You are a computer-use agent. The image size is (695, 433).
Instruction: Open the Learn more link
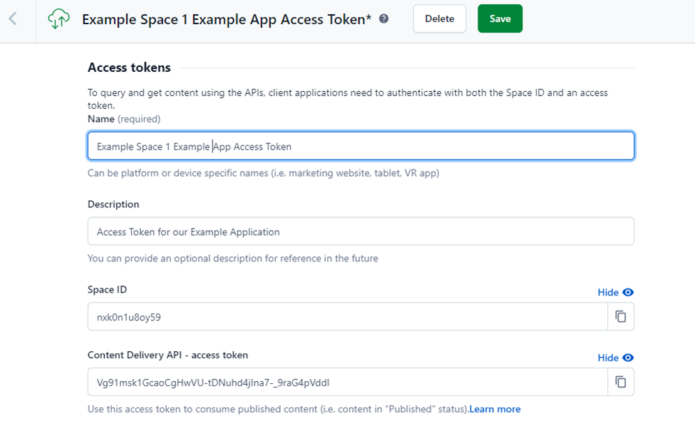[495, 409]
